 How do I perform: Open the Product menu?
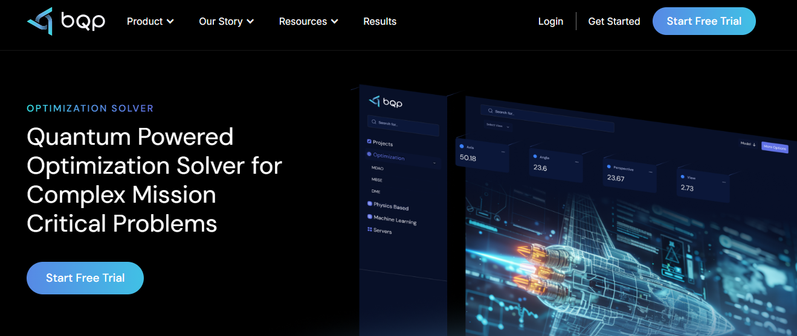tap(150, 21)
